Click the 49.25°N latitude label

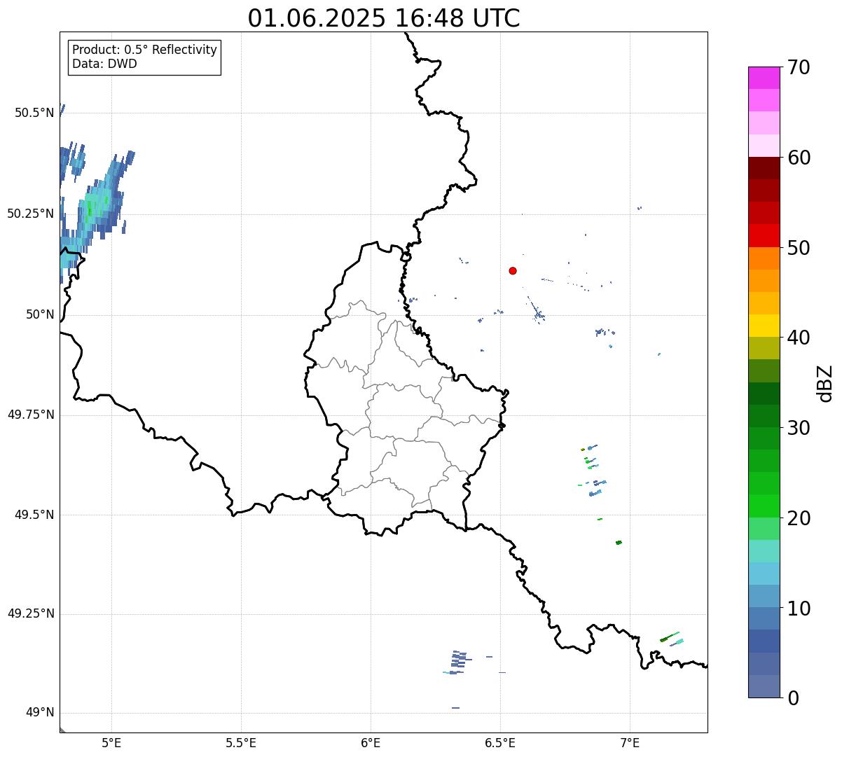coord(31,613)
